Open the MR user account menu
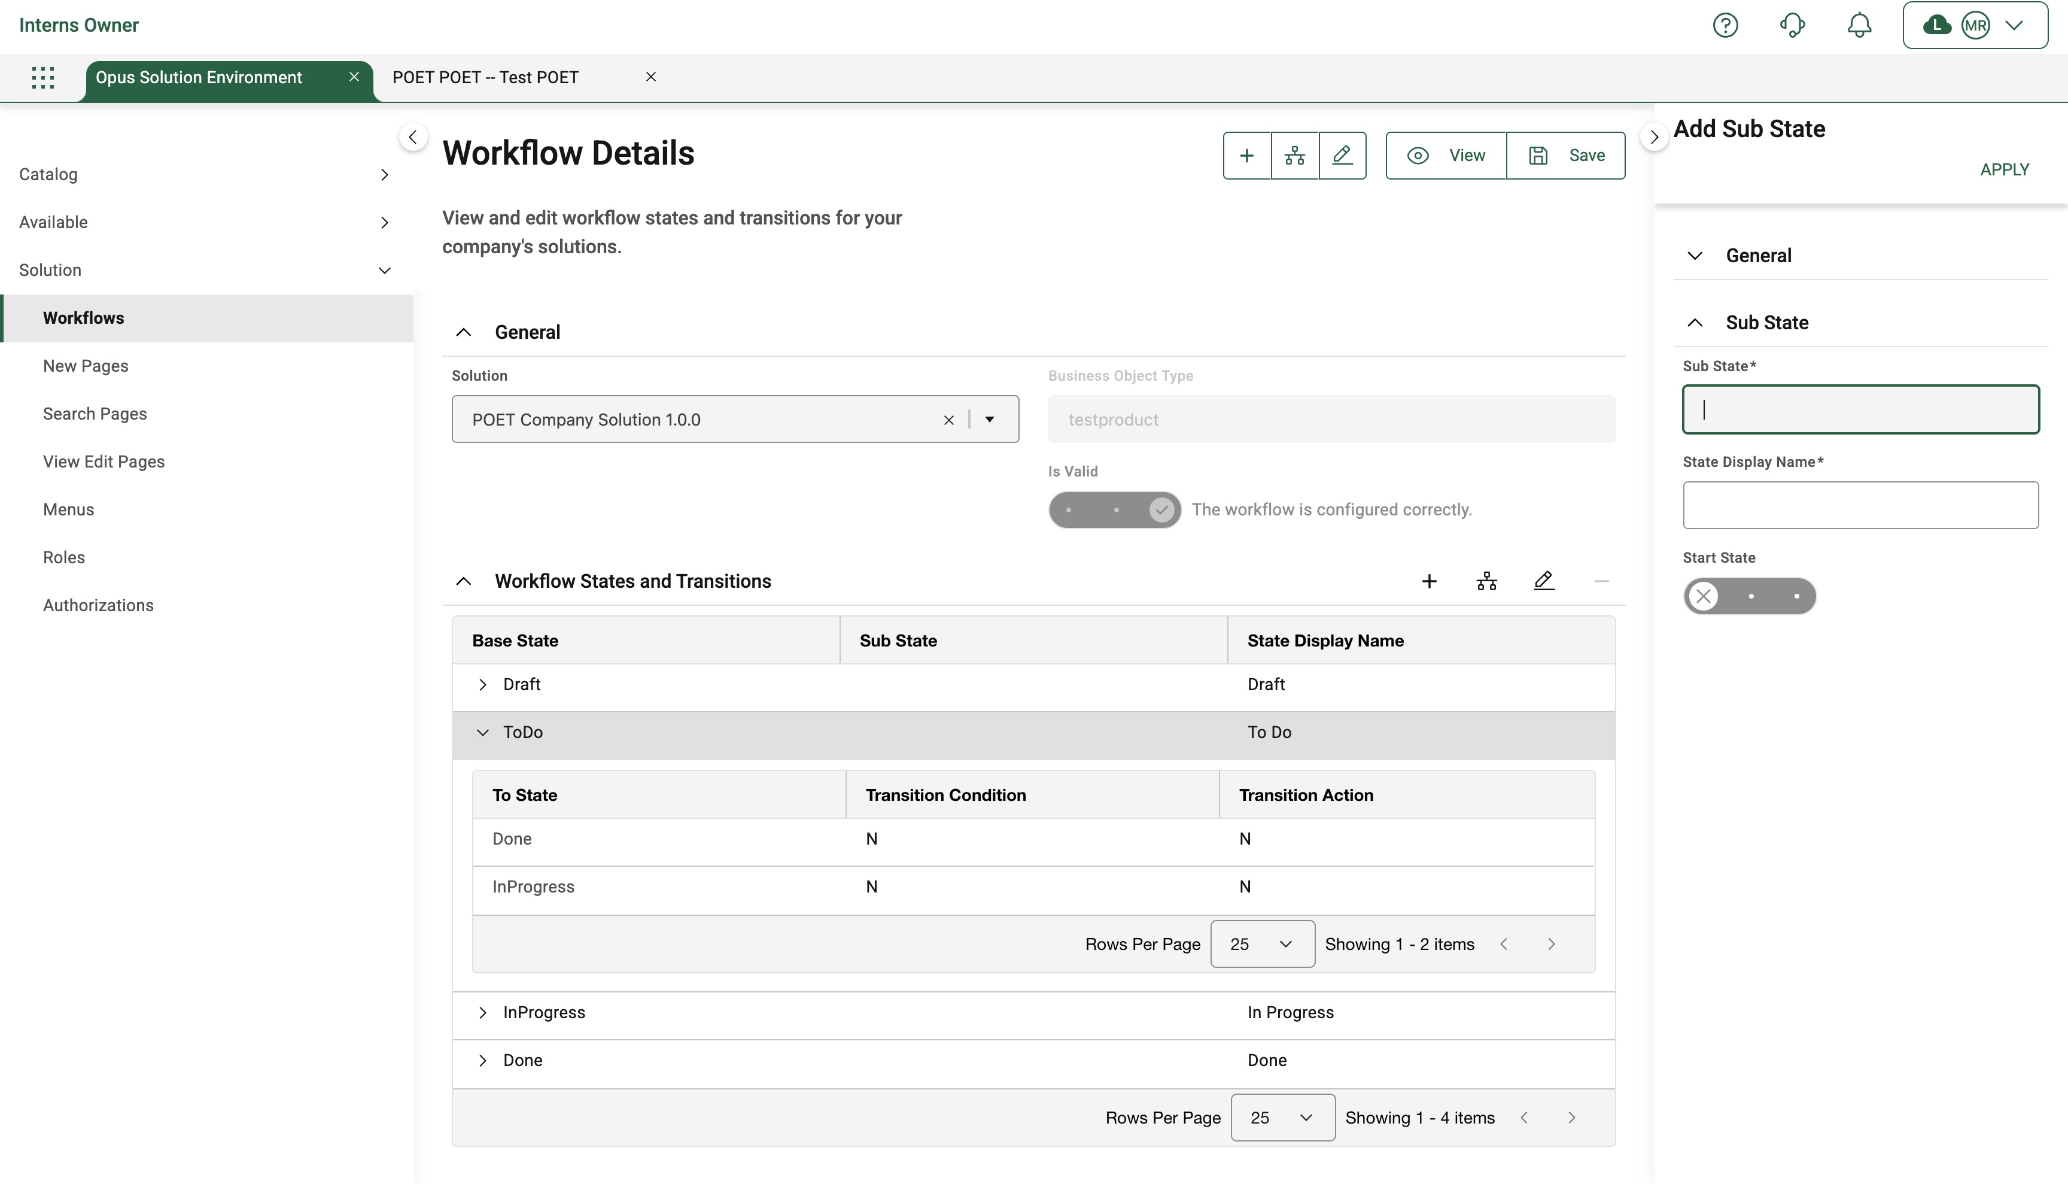Image resolution: width=2068 pixels, height=1184 pixels. point(1975,25)
